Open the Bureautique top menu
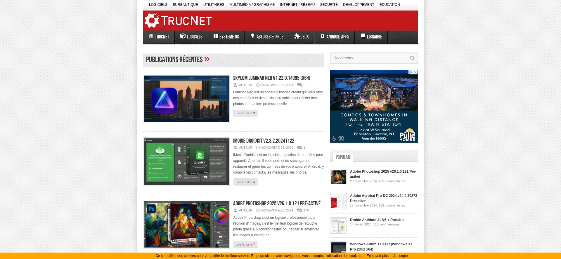561x259 pixels. coord(185,5)
